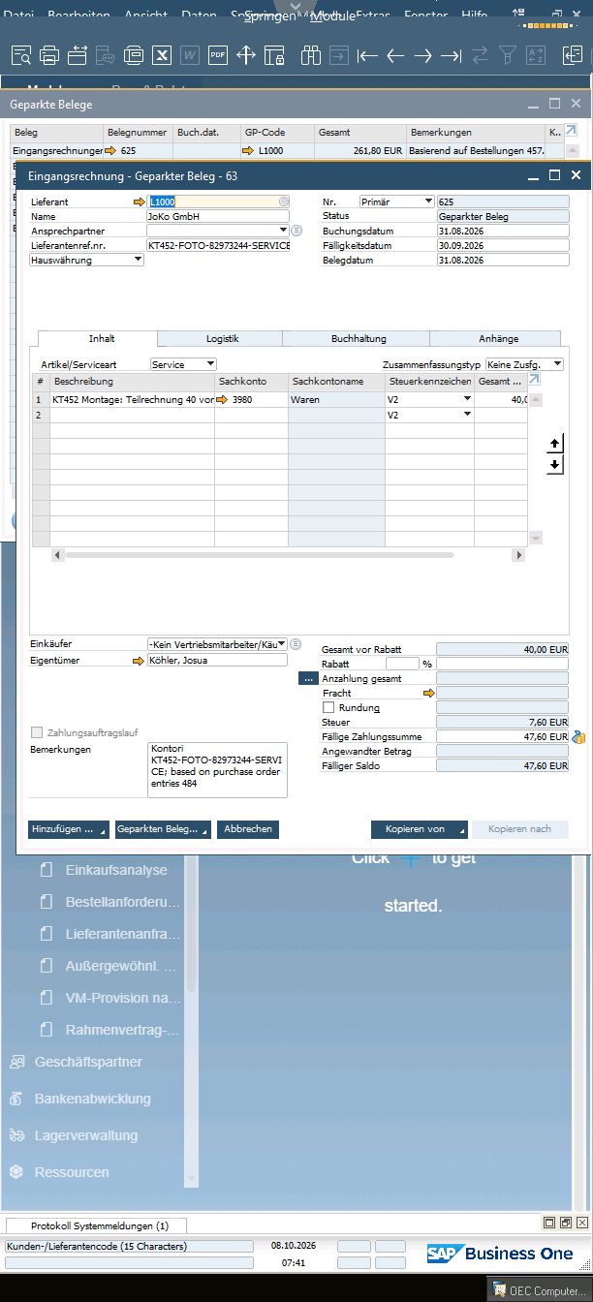Click the Protokoll Systemmeldungen (1) tab
The image size is (593, 1302).
coord(98,1225)
